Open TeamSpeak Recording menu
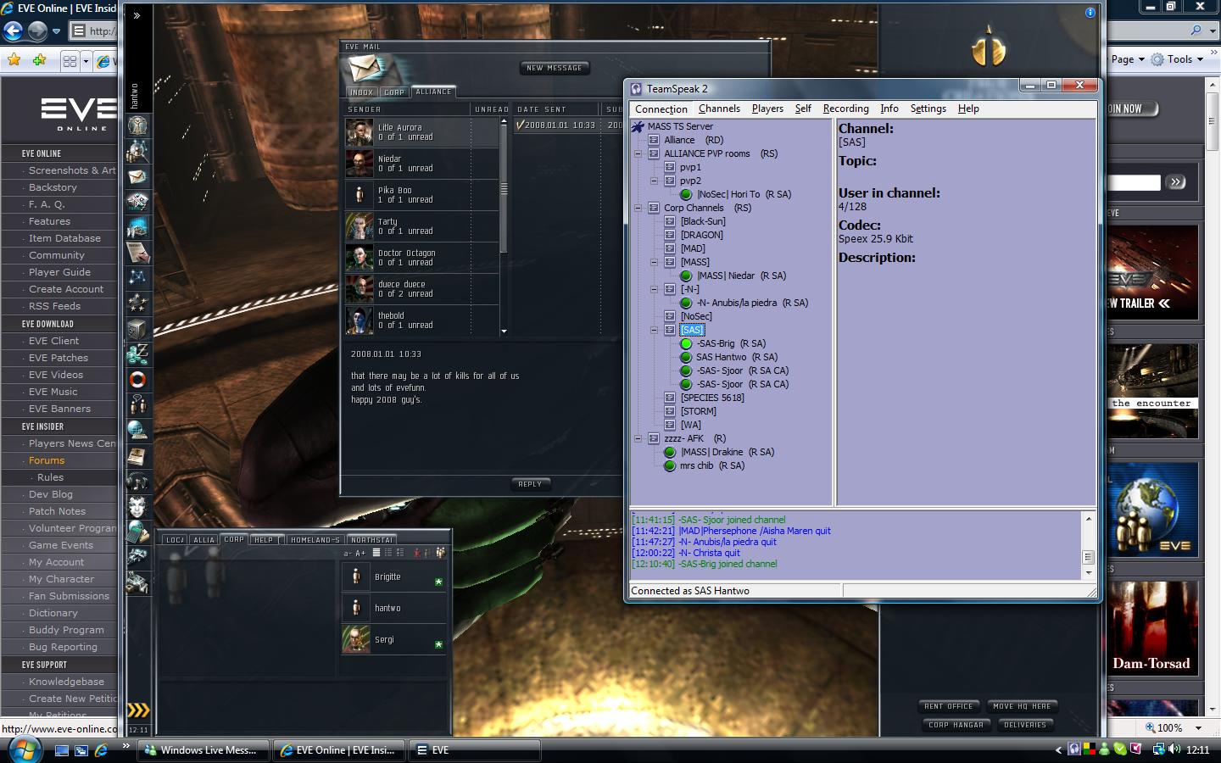This screenshot has height=763, width=1221. click(x=845, y=109)
